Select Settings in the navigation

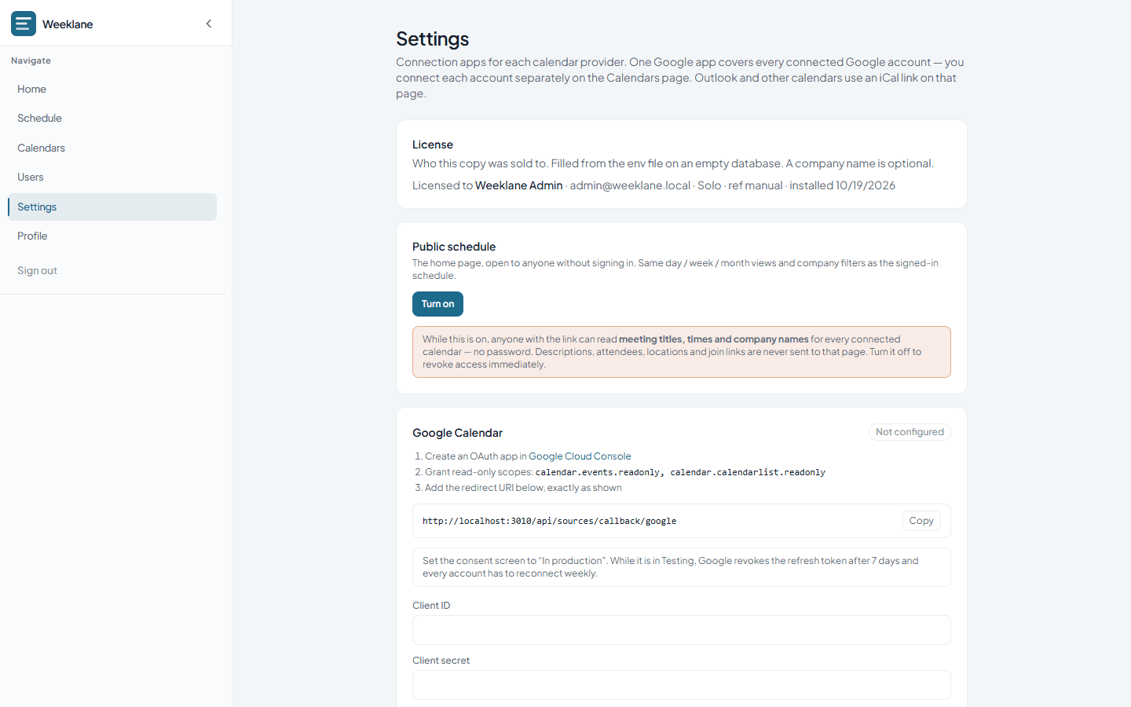point(112,207)
